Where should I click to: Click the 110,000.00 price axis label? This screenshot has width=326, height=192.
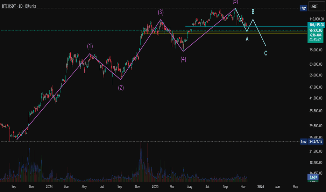(x=317, y=19)
